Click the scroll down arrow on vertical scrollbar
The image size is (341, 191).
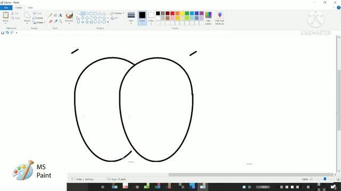tap(339, 171)
